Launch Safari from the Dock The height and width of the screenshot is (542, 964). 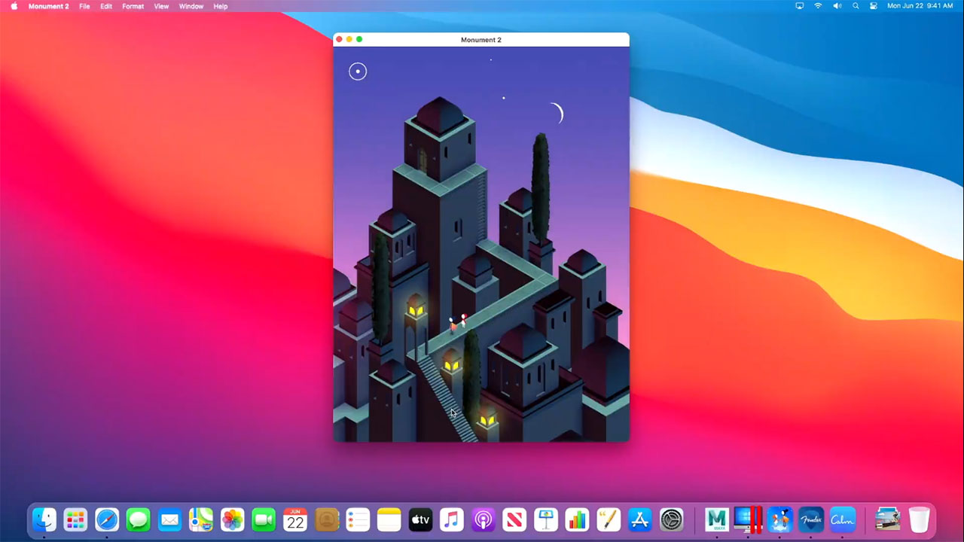(106, 519)
